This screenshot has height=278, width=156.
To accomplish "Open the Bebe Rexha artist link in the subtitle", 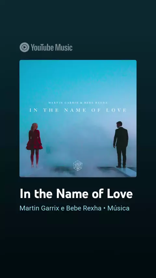I will 84,208.
